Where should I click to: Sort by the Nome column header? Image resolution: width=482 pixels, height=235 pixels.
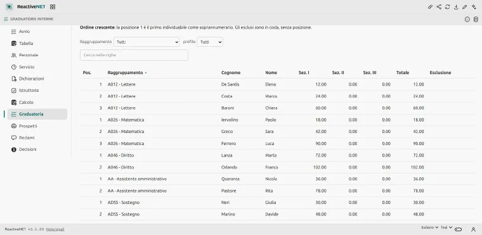271,73
